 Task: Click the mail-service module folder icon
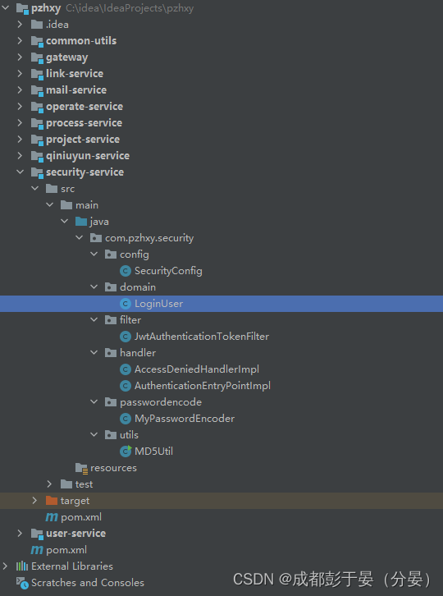pos(37,90)
